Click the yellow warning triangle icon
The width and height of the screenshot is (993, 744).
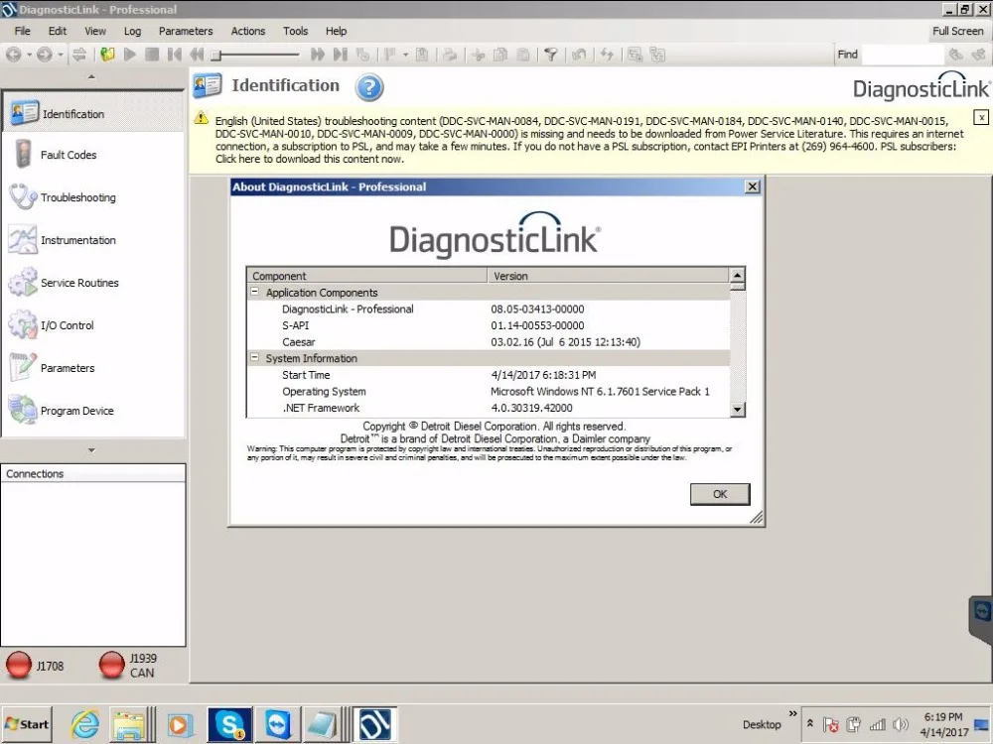pyautogui.click(x=202, y=118)
